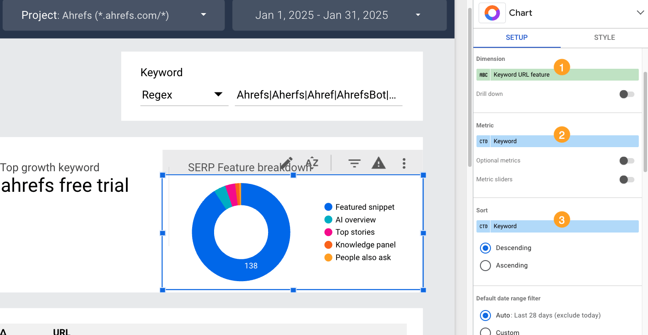The height and width of the screenshot is (335, 648).
Task: Click the warning triangle icon on the chart
Action: click(x=378, y=162)
